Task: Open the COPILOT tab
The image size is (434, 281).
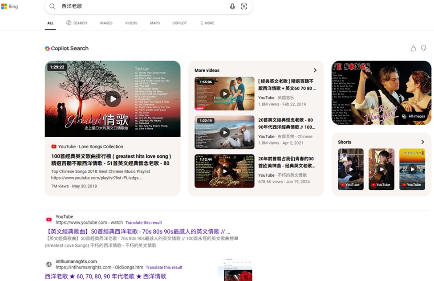Action: coord(179,23)
